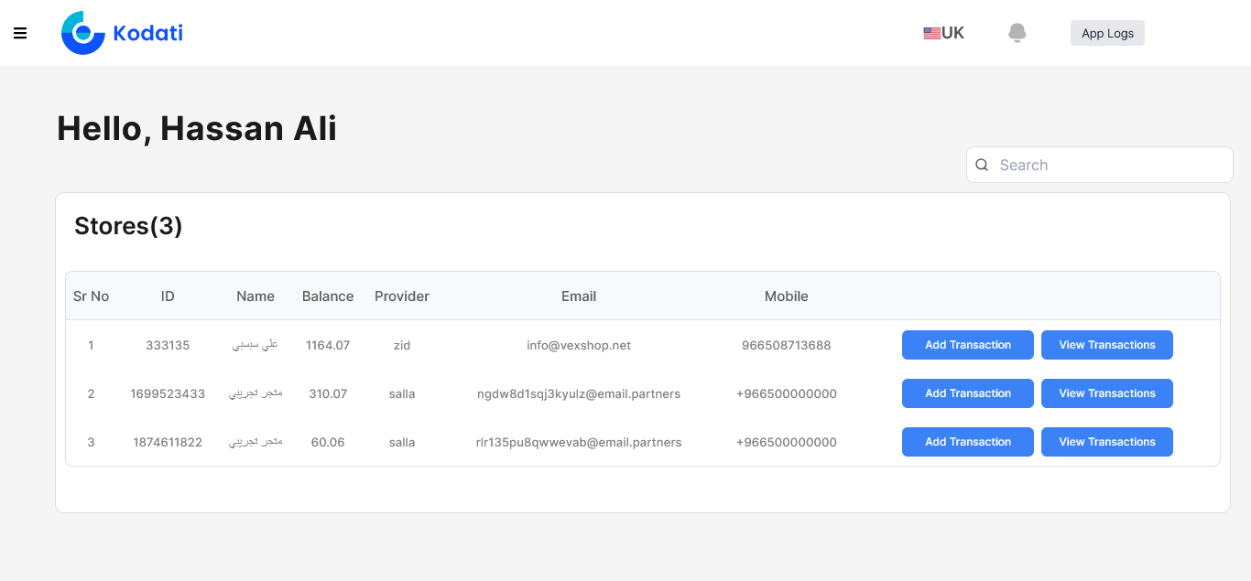The height and width of the screenshot is (581, 1251).
Task: Click balance value 310.07
Action: pos(328,393)
